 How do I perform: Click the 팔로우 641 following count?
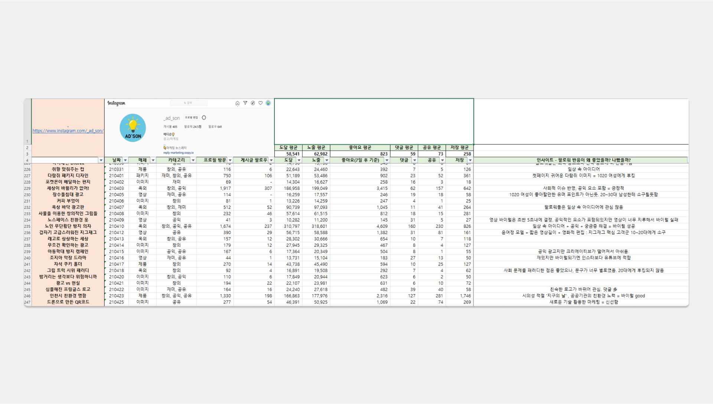coord(215,127)
